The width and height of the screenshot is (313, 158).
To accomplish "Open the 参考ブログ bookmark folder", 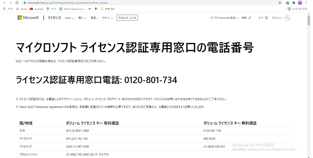I will 108,9.
